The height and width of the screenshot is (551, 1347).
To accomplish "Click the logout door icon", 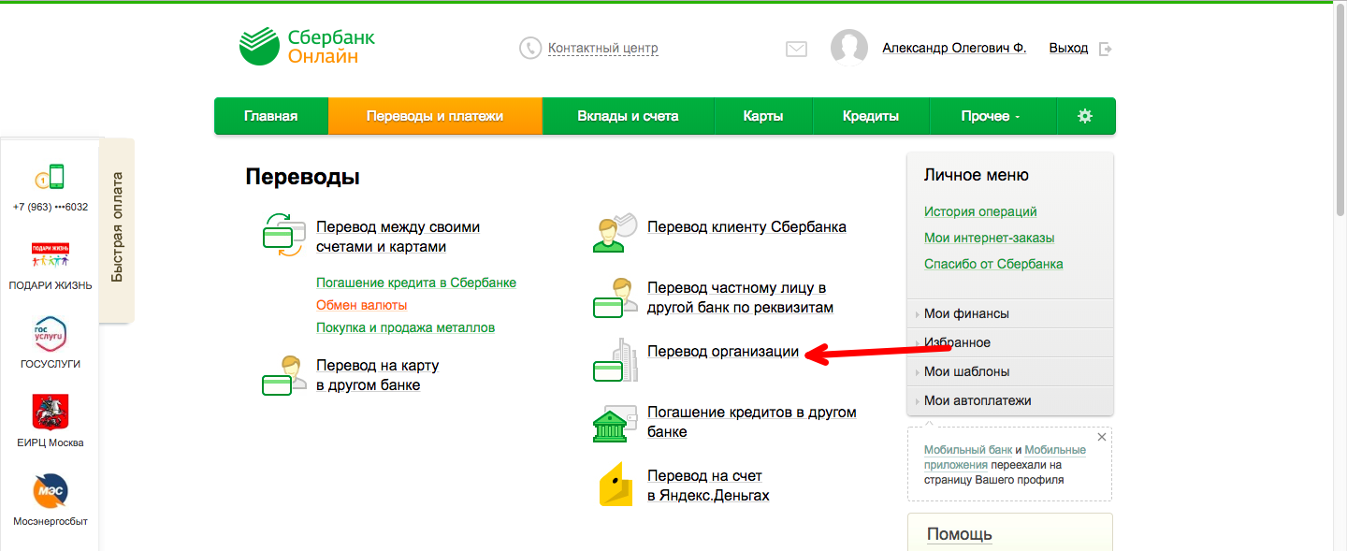I will 1106,49.
